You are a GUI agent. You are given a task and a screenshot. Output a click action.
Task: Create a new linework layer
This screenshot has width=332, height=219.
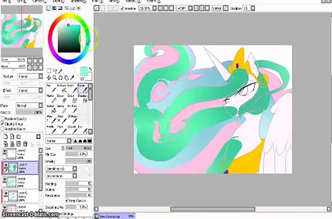[x=12, y=137]
